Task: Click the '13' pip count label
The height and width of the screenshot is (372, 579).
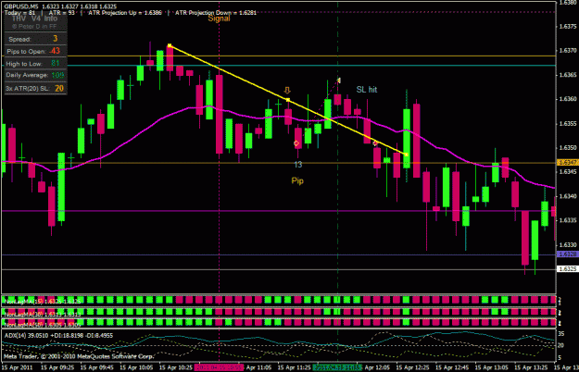Action: click(298, 165)
